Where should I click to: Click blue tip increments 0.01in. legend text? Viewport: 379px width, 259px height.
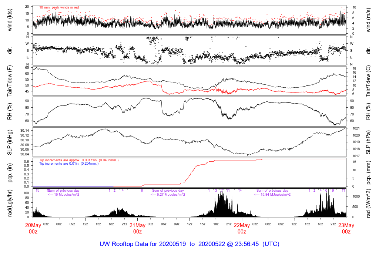tap(69, 164)
